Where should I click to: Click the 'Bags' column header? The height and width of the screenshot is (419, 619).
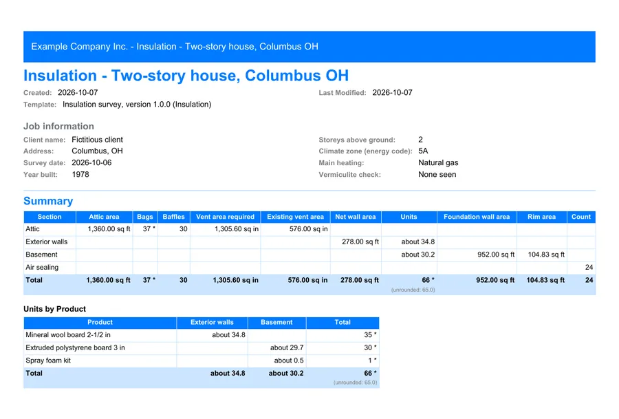(x=145, y=217)
